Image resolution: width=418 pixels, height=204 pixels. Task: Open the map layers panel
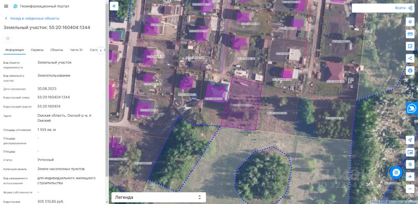[x=410, y=22]
